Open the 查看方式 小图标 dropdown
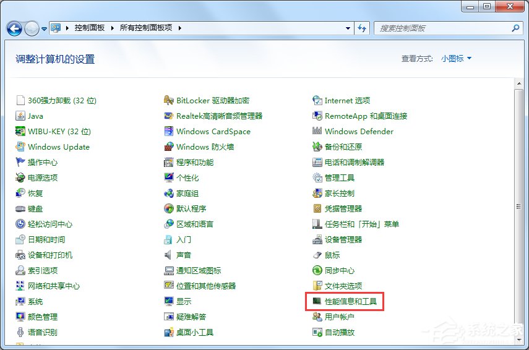This screenshot has height=350, width=529. point(456,59)
